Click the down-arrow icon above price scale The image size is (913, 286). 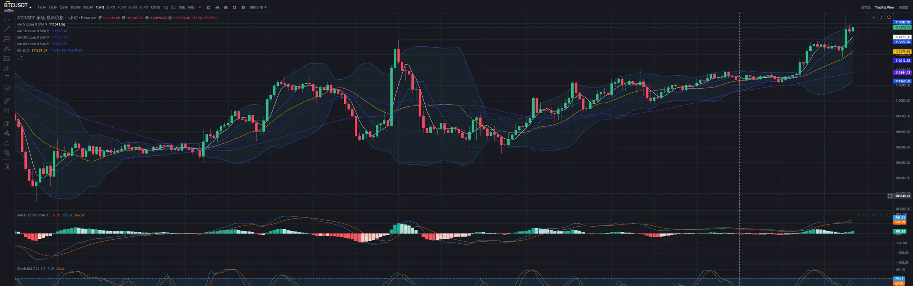pos(874,17)
